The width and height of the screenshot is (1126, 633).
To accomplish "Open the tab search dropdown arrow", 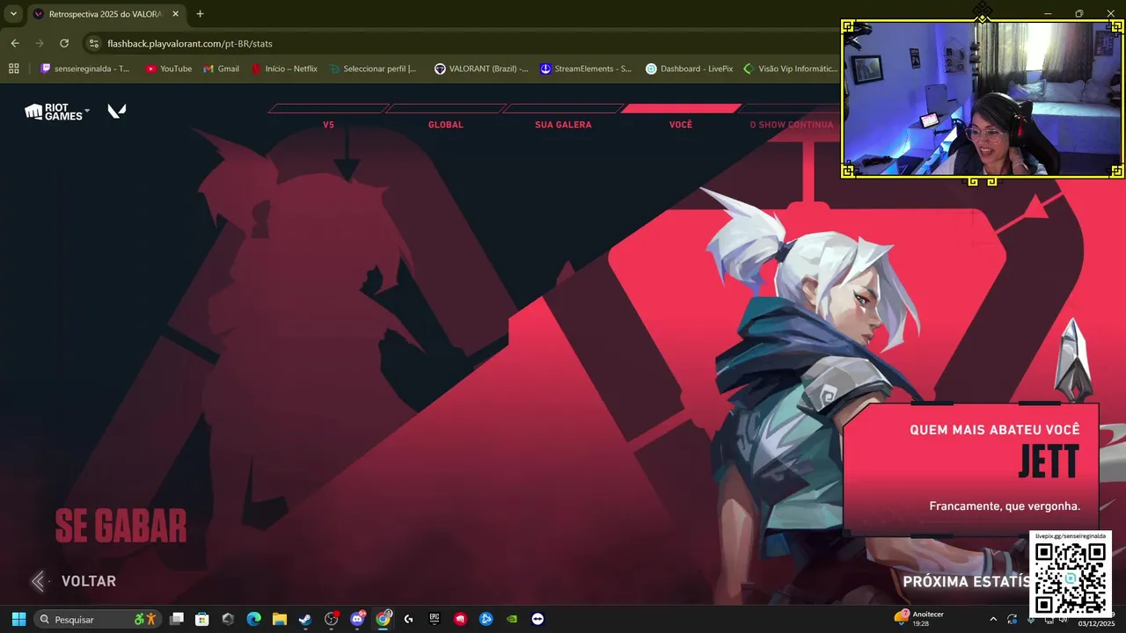I will point(13,14).
